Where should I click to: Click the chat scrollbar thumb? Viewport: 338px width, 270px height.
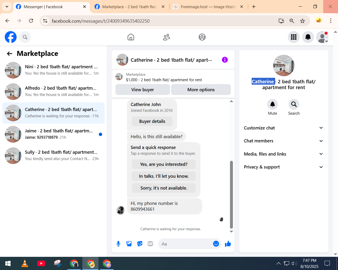231,195
